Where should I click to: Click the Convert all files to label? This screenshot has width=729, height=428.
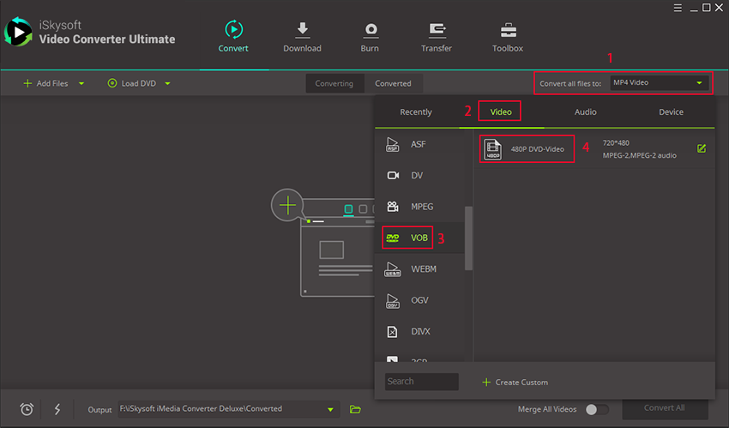click(570, 84)
